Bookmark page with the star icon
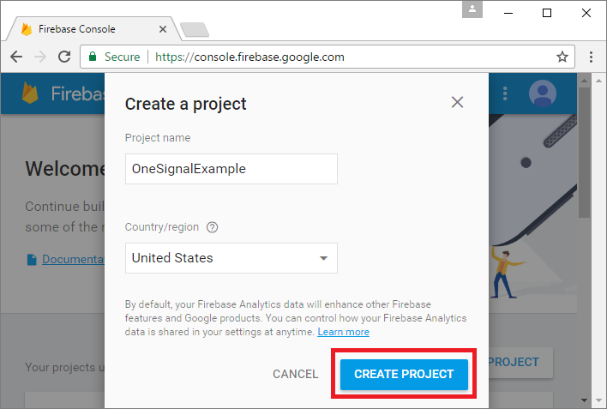 click(562, 57)
